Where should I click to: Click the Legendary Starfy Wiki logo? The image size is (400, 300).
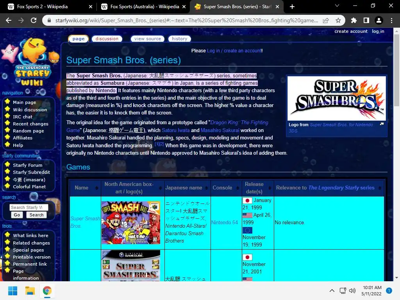click(30, 62)
